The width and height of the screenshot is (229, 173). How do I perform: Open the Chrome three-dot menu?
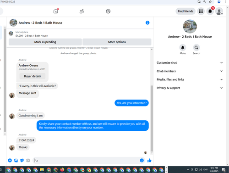coord(225,2)
